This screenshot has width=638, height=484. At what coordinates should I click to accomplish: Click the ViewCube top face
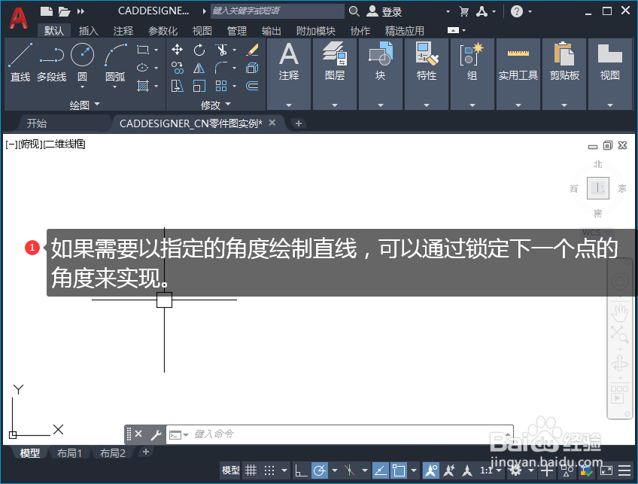click(x=597, y=188)
